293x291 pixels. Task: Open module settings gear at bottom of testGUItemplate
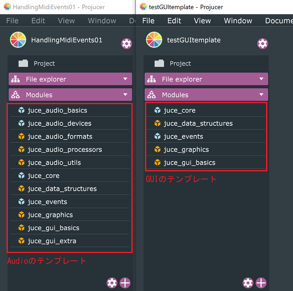248,283
